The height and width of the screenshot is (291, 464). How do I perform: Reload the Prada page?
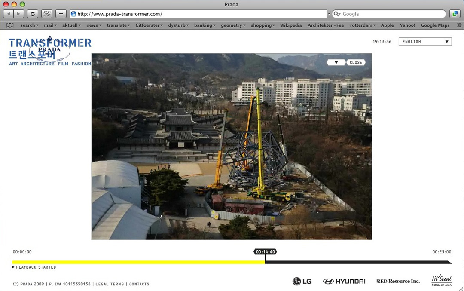tap(33, 14)
